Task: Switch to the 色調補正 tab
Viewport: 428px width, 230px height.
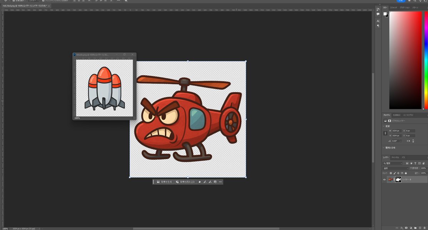Action: (396, 115)
